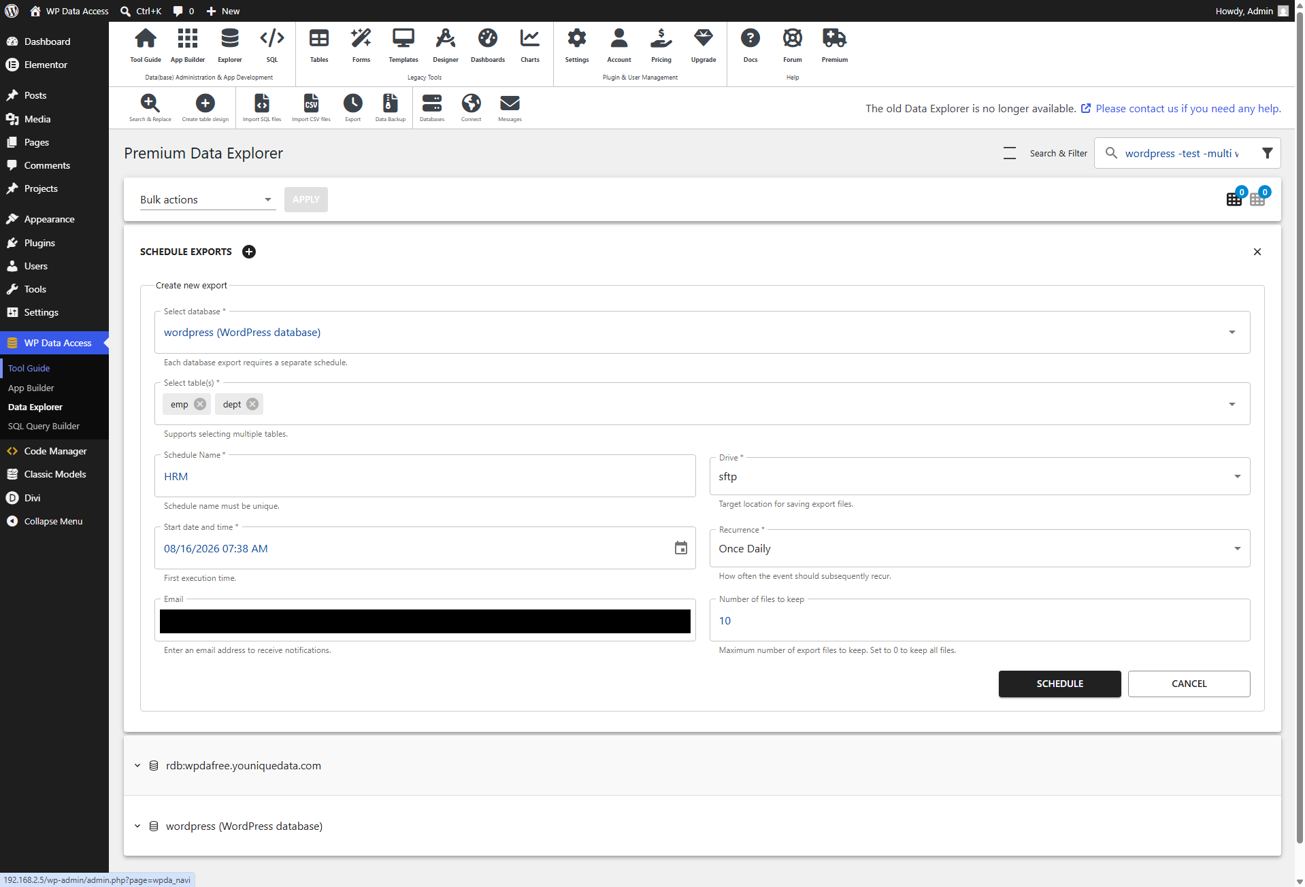Click the Number of files to keep field

coord(980,620)
